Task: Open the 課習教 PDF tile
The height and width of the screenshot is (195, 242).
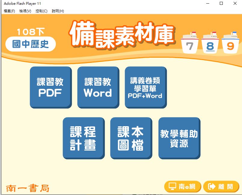Action: point(51,87)
